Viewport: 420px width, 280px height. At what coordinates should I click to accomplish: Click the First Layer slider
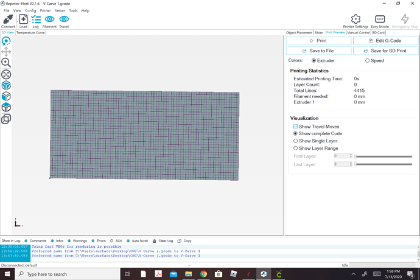pyautogui.click(x=383, y=156)
